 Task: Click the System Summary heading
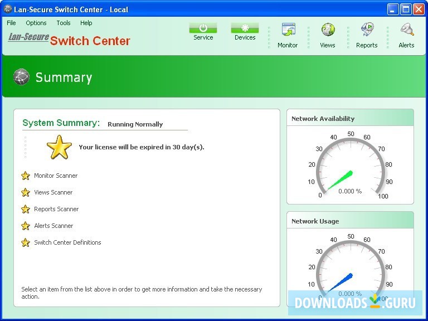pyautogui.click(x=61, y=123)
